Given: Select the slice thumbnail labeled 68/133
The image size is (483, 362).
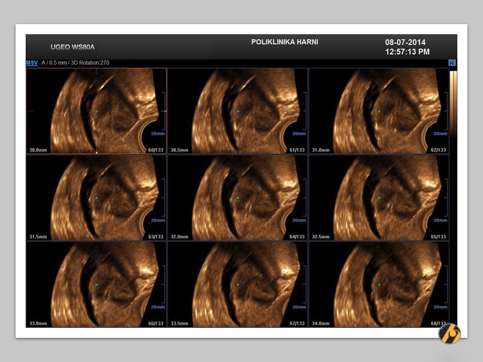Looking at the screenshot, I should pyautogui.click(x=379, y=285).
